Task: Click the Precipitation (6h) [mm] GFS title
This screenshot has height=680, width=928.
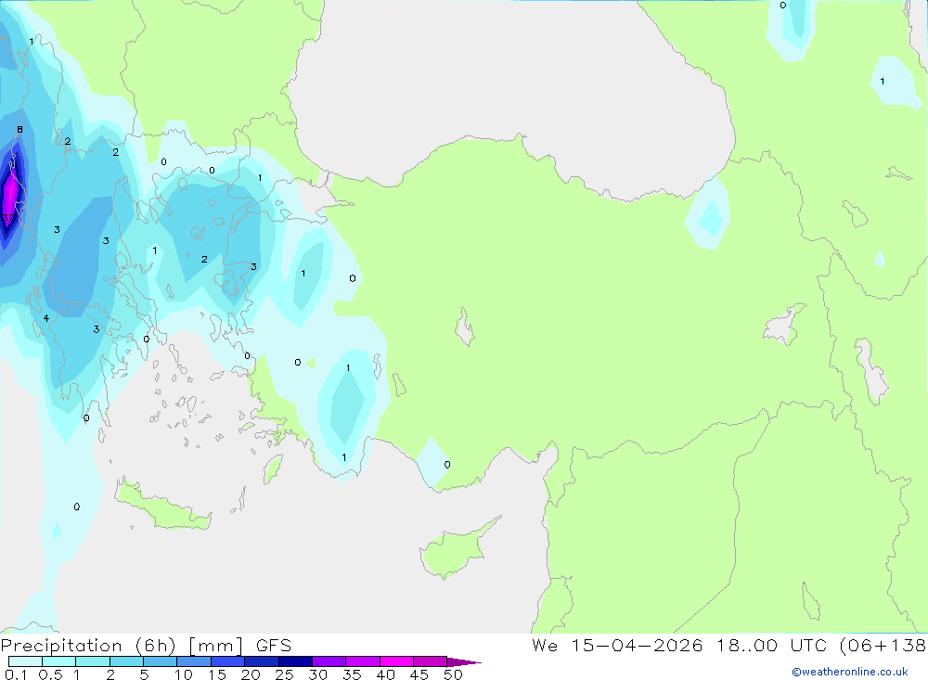Action: [147, 645]
